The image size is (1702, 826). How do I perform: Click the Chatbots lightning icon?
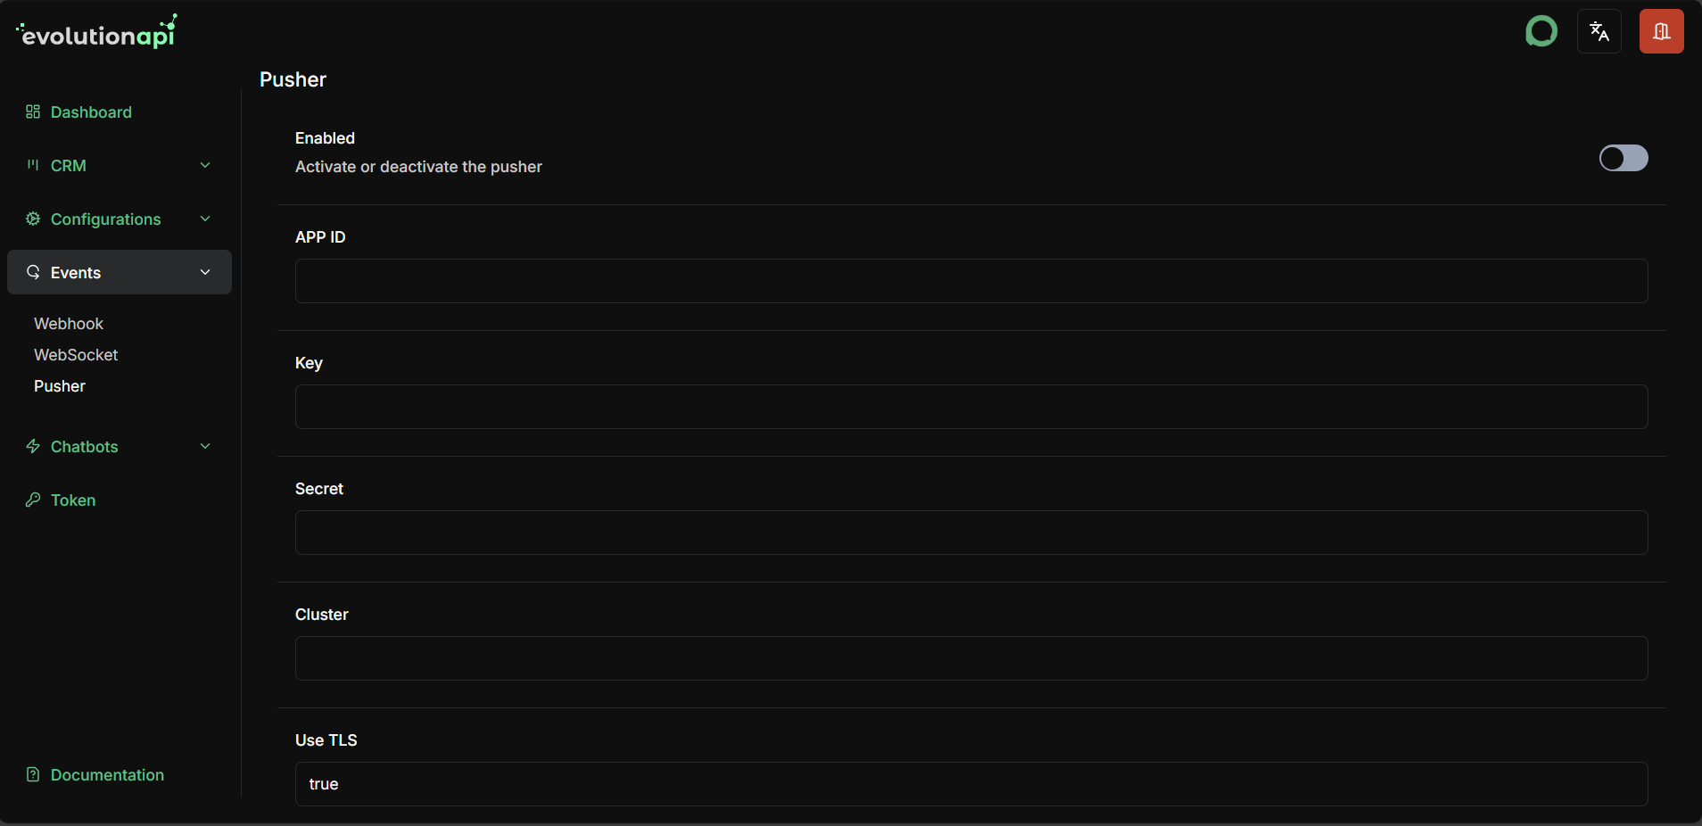32,446
